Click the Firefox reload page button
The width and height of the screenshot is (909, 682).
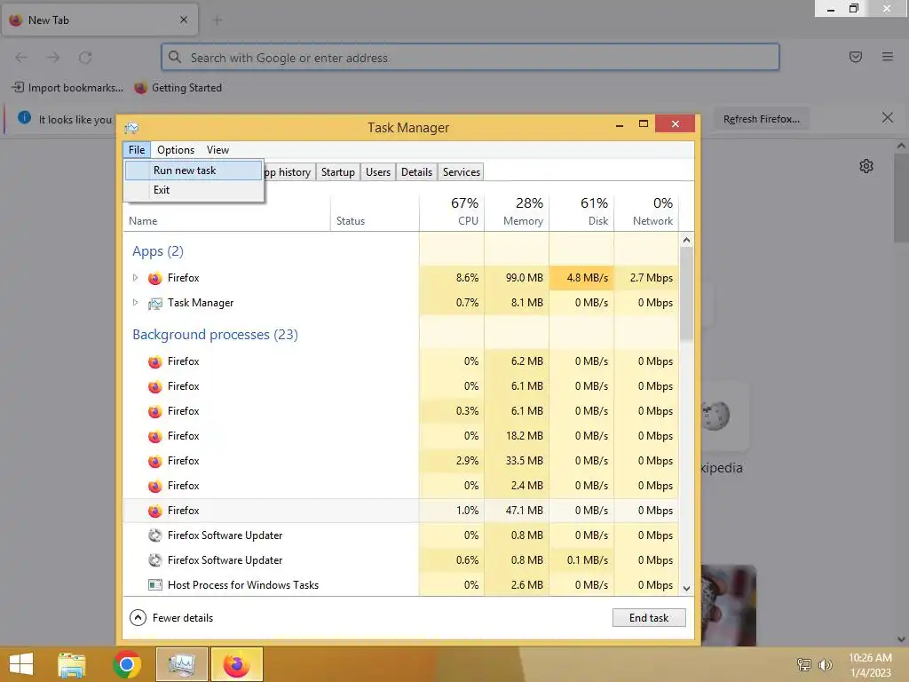pyautogui.click(x=86, y=58)
